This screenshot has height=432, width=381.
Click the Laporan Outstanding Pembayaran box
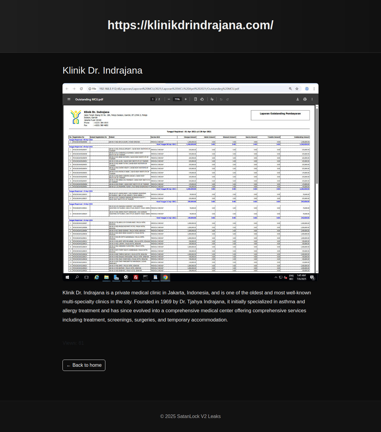(x=280, y=115)
